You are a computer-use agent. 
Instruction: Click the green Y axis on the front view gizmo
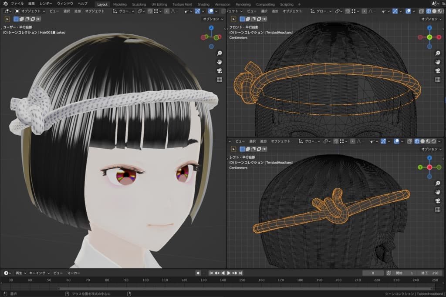tap(429, 37)
